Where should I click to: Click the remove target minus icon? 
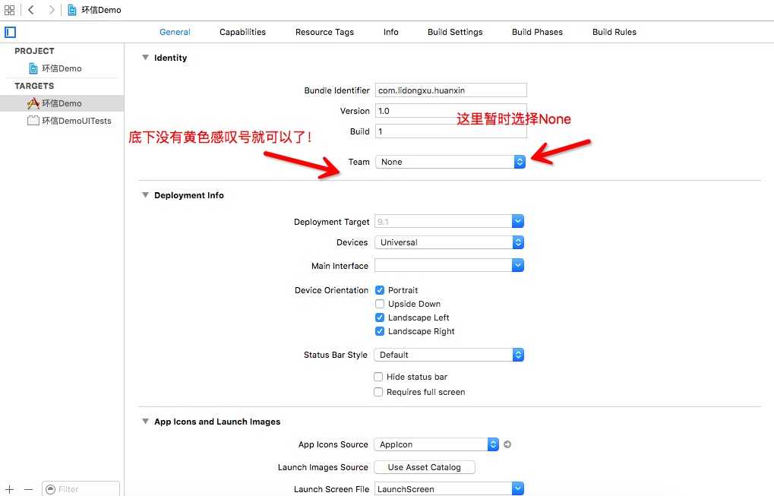(29, 489)
